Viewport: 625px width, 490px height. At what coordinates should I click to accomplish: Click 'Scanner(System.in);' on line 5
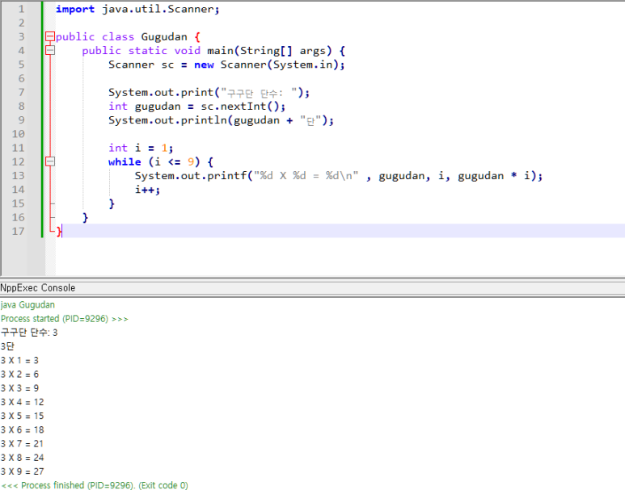(283, 65)
